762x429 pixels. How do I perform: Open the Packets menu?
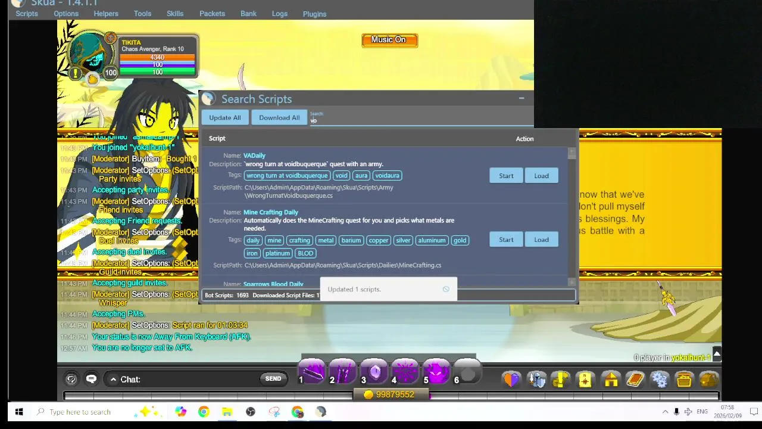tap(212, 14)
